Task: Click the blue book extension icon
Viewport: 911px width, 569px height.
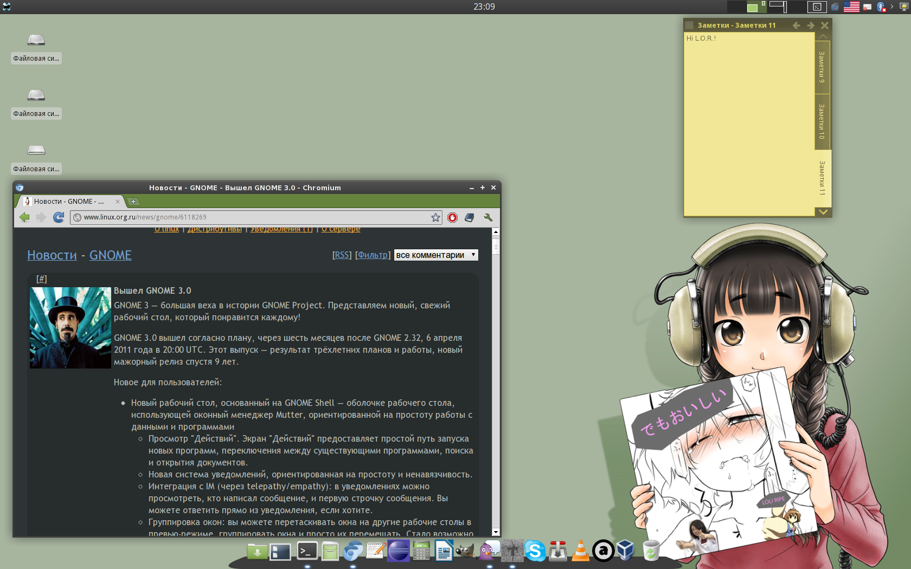Action: tap(470, 217)
